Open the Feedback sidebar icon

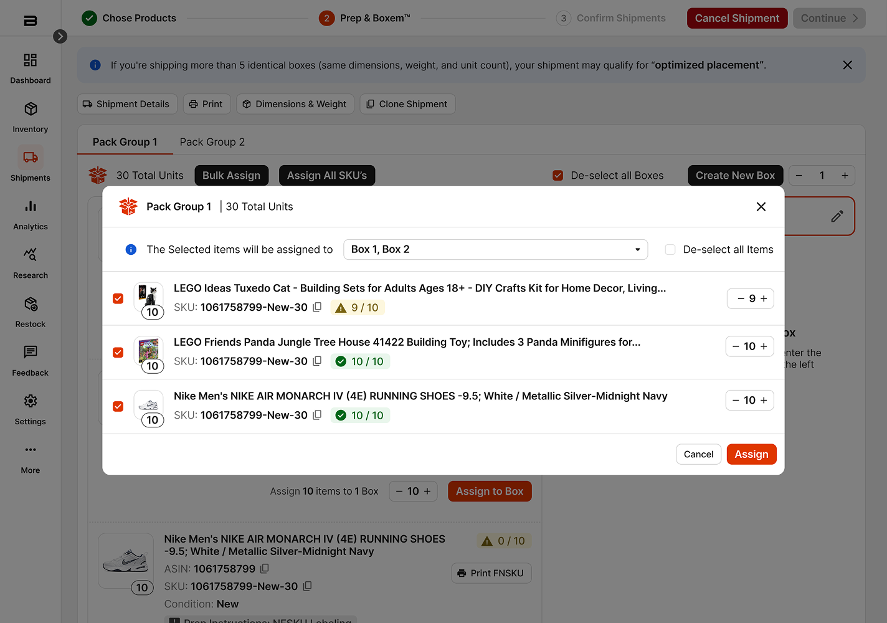click(x=31, y=353)
